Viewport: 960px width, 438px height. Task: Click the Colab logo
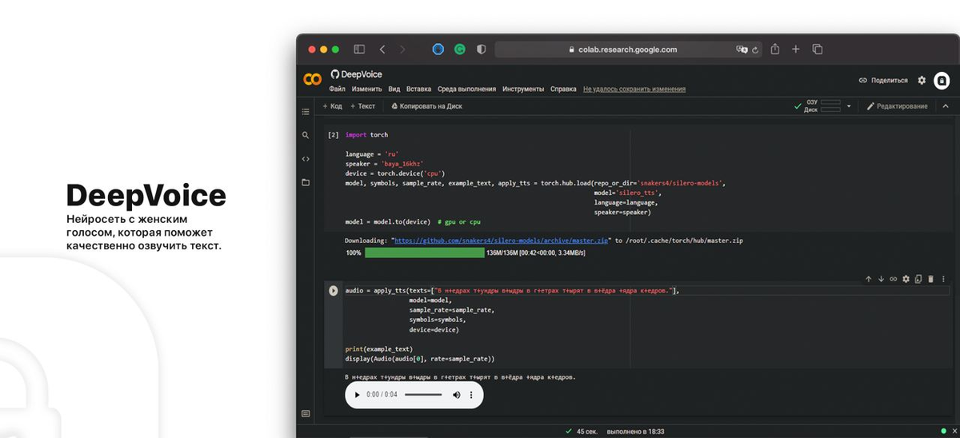point(312,79)
